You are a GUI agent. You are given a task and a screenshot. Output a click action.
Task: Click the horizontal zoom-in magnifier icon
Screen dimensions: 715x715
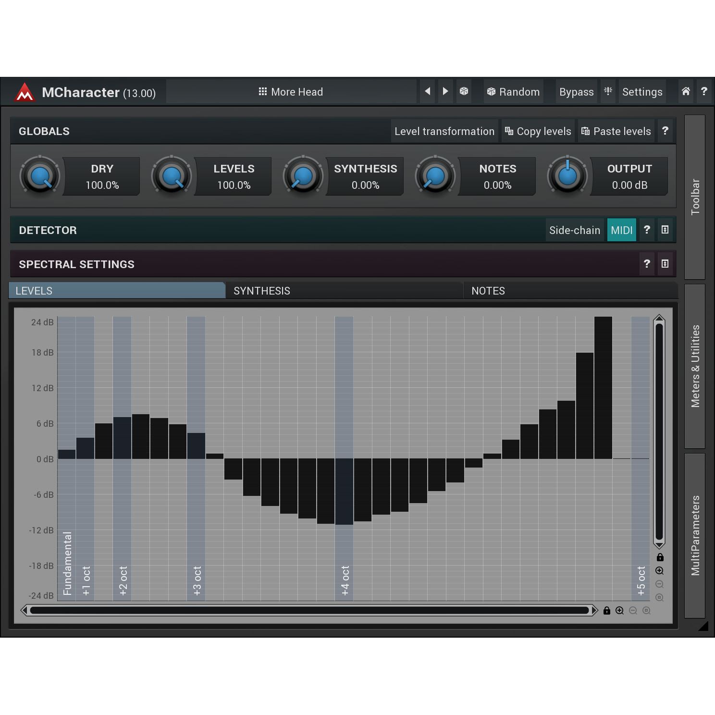tap(620, 610)
